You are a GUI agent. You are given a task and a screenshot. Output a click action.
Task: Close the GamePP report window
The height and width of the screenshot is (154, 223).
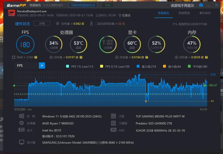point(217,5)
